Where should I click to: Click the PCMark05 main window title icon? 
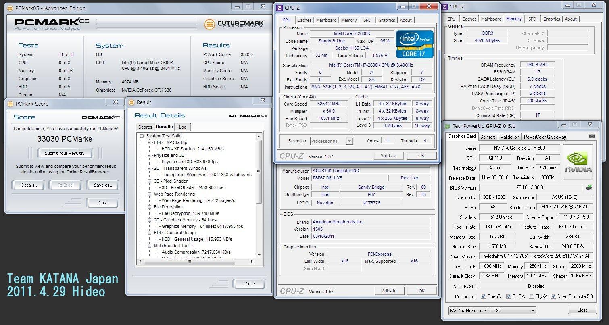click(11, 8)
